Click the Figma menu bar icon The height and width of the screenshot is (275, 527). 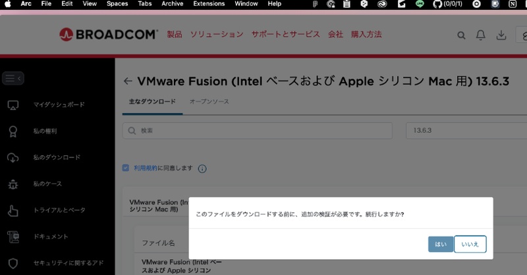pyautogui.click(x=315, y=4)
